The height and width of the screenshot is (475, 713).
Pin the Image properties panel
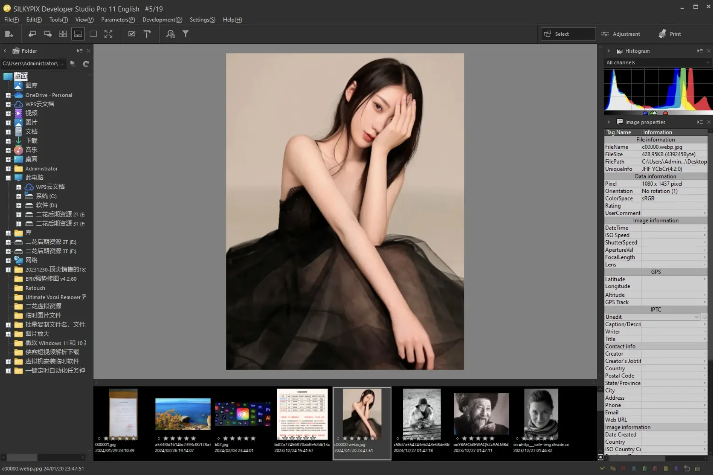pos(699,122)
